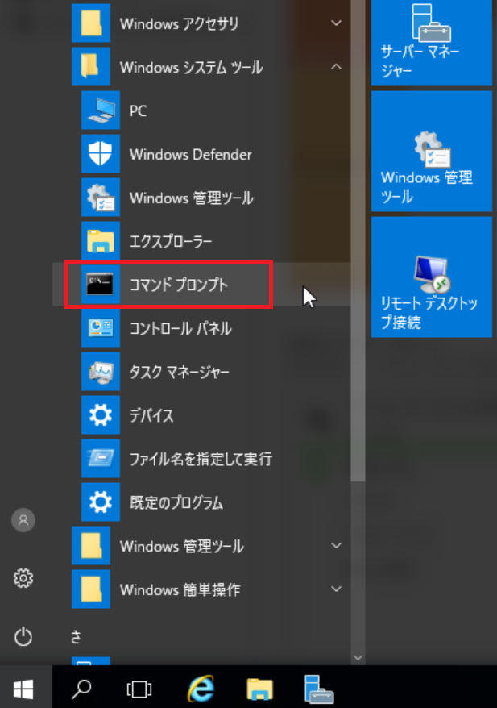Click the Power icon
The width and height of the screenshot is (497, 708).
tap(23, 637)
